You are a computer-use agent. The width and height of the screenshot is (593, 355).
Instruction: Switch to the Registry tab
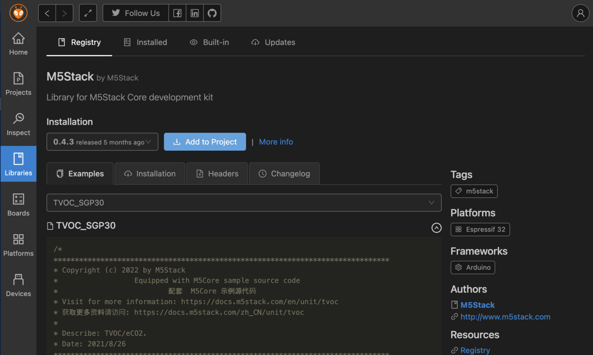click(79, 42)
